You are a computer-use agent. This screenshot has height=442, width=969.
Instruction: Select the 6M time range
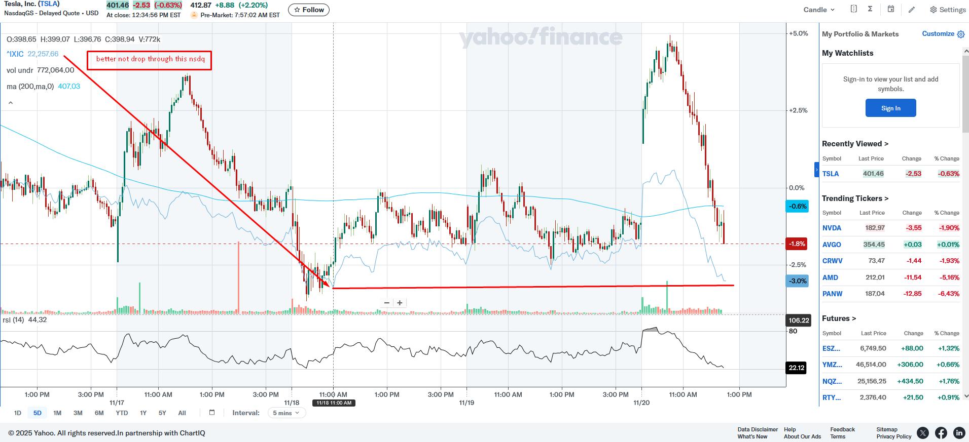pos(99,413)
